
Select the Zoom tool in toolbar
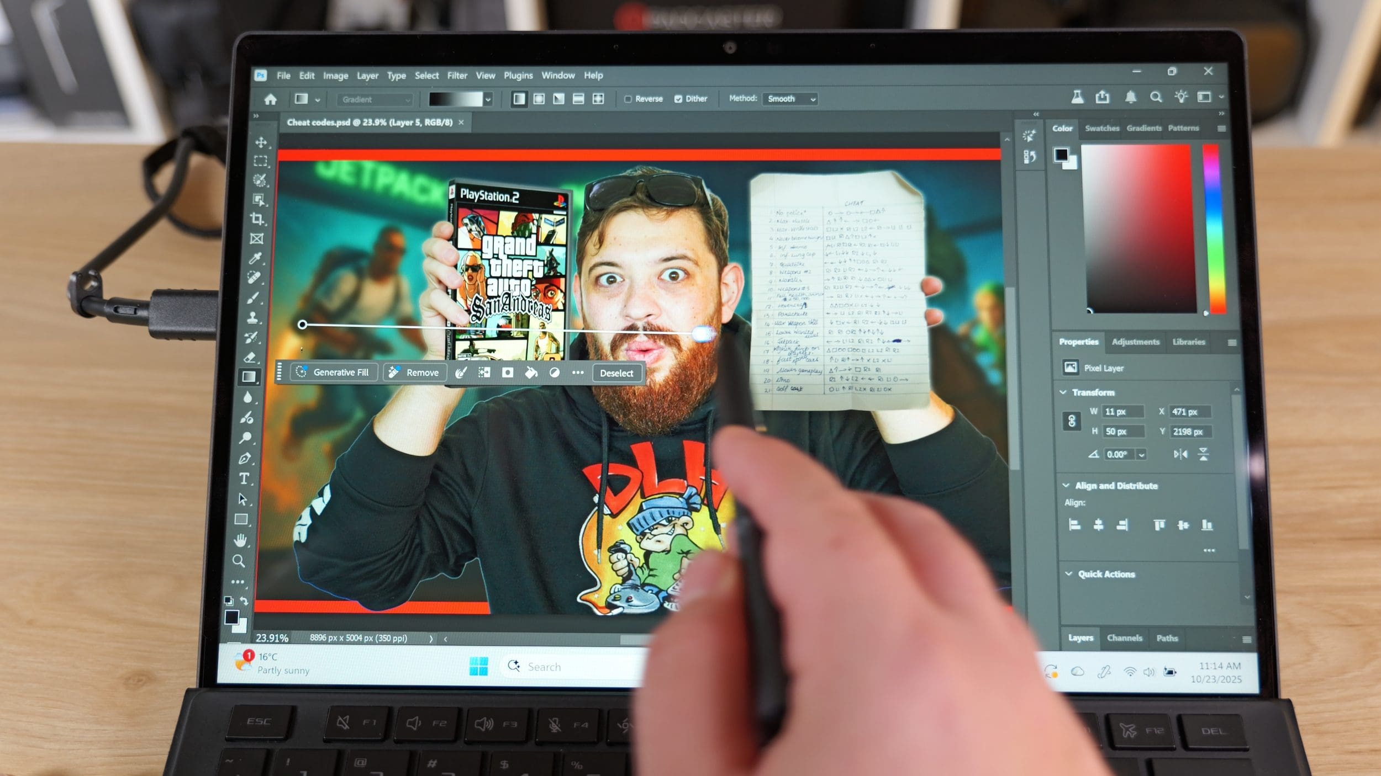[x=239, y=561]
